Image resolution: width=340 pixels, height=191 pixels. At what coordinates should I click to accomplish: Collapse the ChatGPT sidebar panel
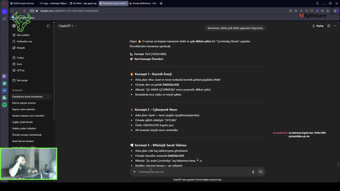(x=48, y=26)
